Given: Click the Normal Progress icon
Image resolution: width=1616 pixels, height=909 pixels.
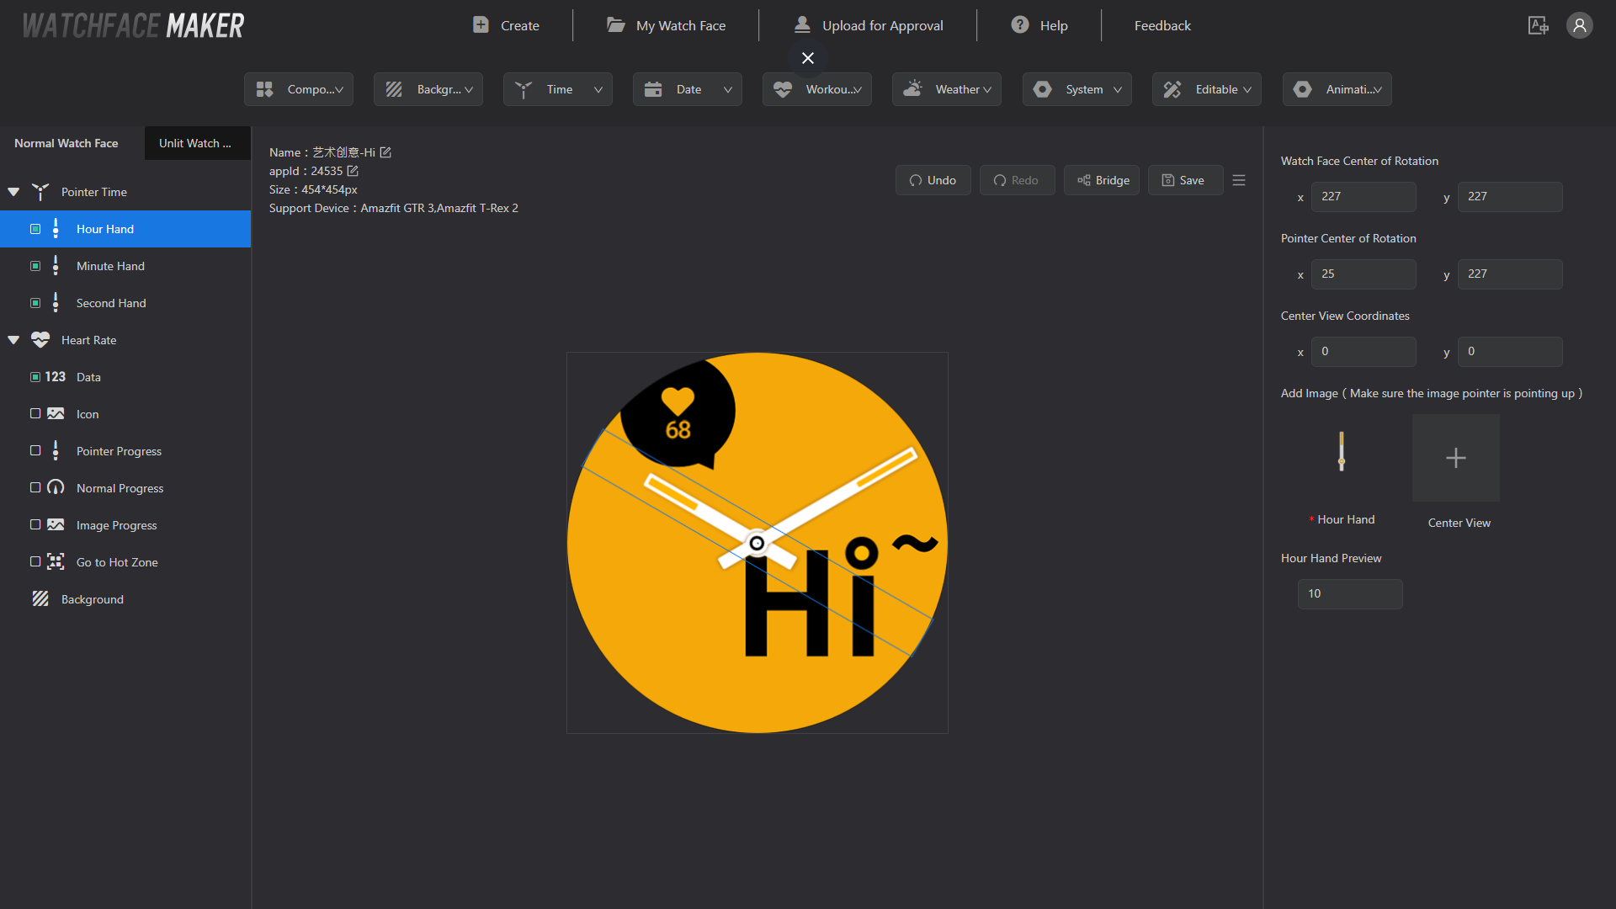Looking at the screenshot, I should 58,487.
